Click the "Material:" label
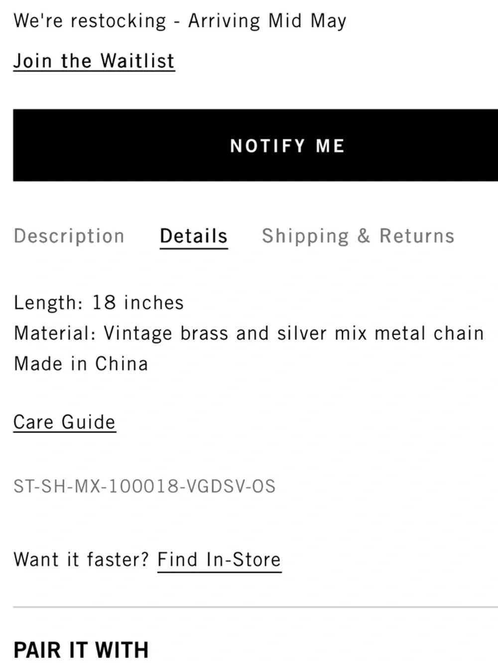Screen dimensions: 498x663 (x=55, y=333)
